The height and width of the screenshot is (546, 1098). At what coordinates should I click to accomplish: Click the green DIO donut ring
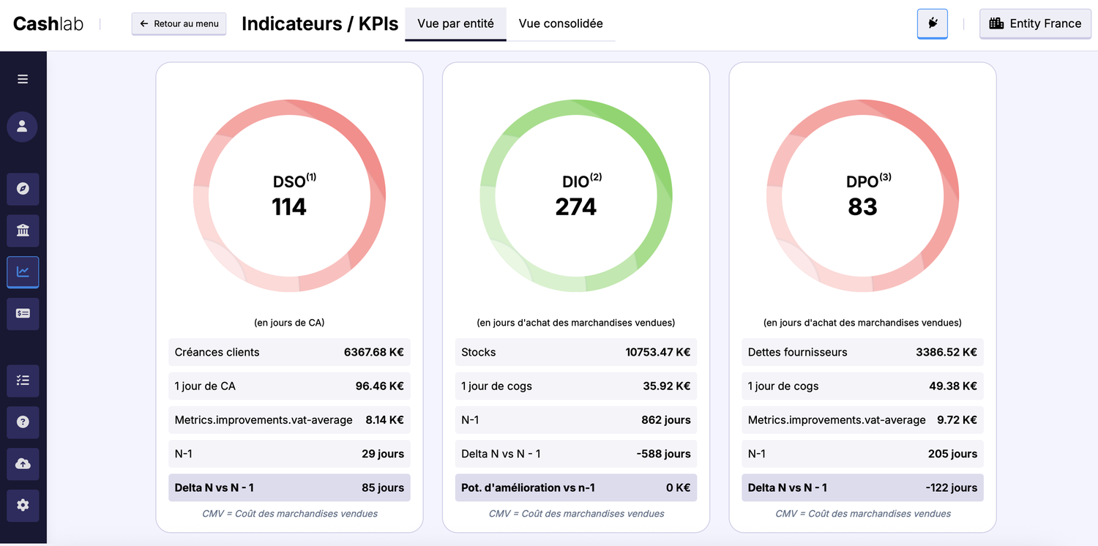[575, 105]
